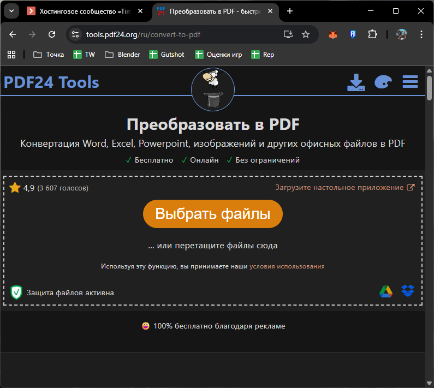Click the Защита файлов активна label
The height and width of the screenshot is (388, 434).
coord(70,293)
